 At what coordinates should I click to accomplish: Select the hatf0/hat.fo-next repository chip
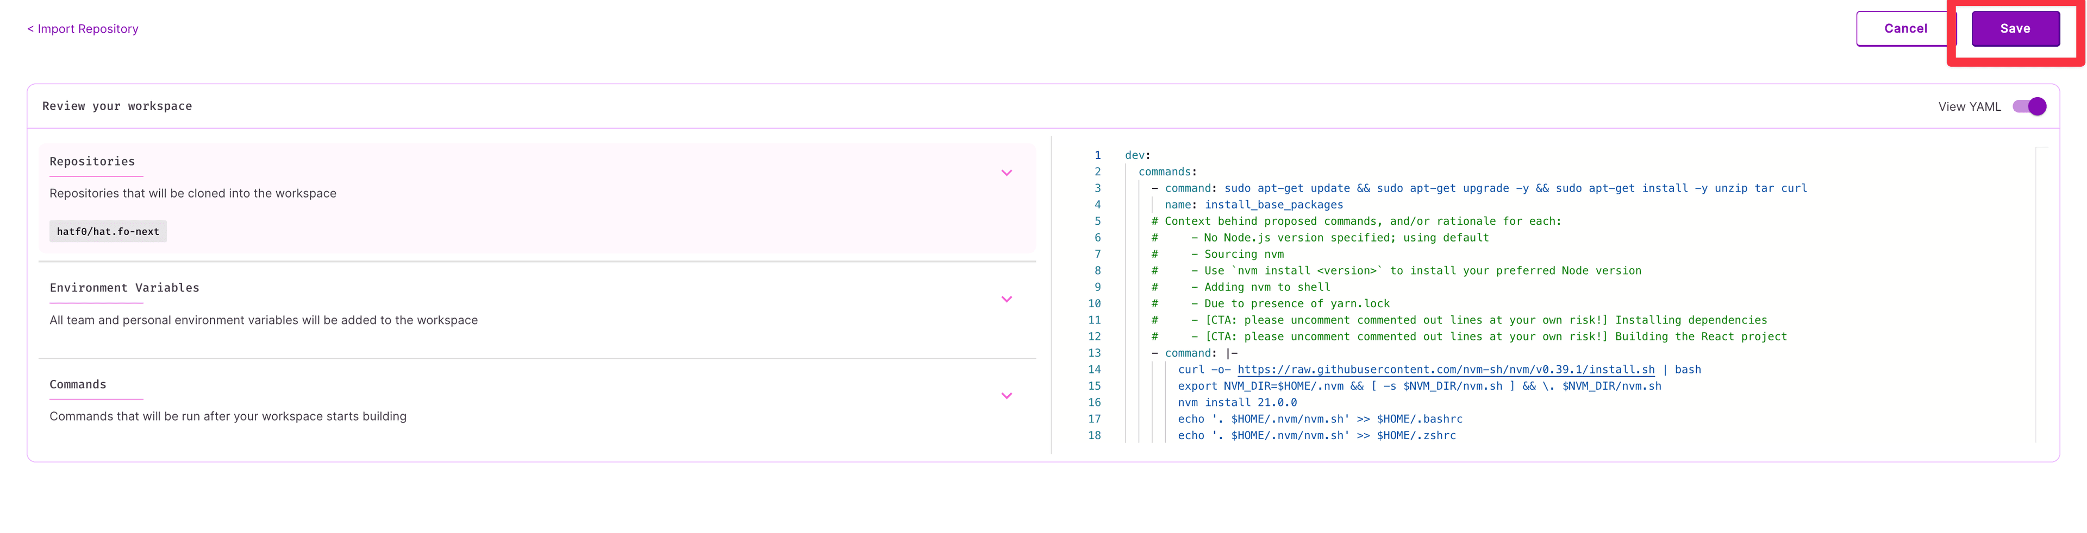click(x=108, y=231)
